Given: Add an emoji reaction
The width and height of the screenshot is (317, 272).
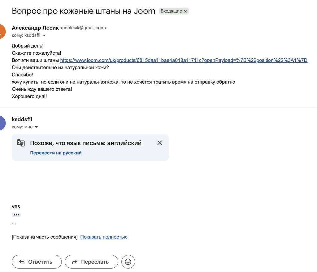Looking at the screenshot, I should pyautogui.click(x=128, y=262).
